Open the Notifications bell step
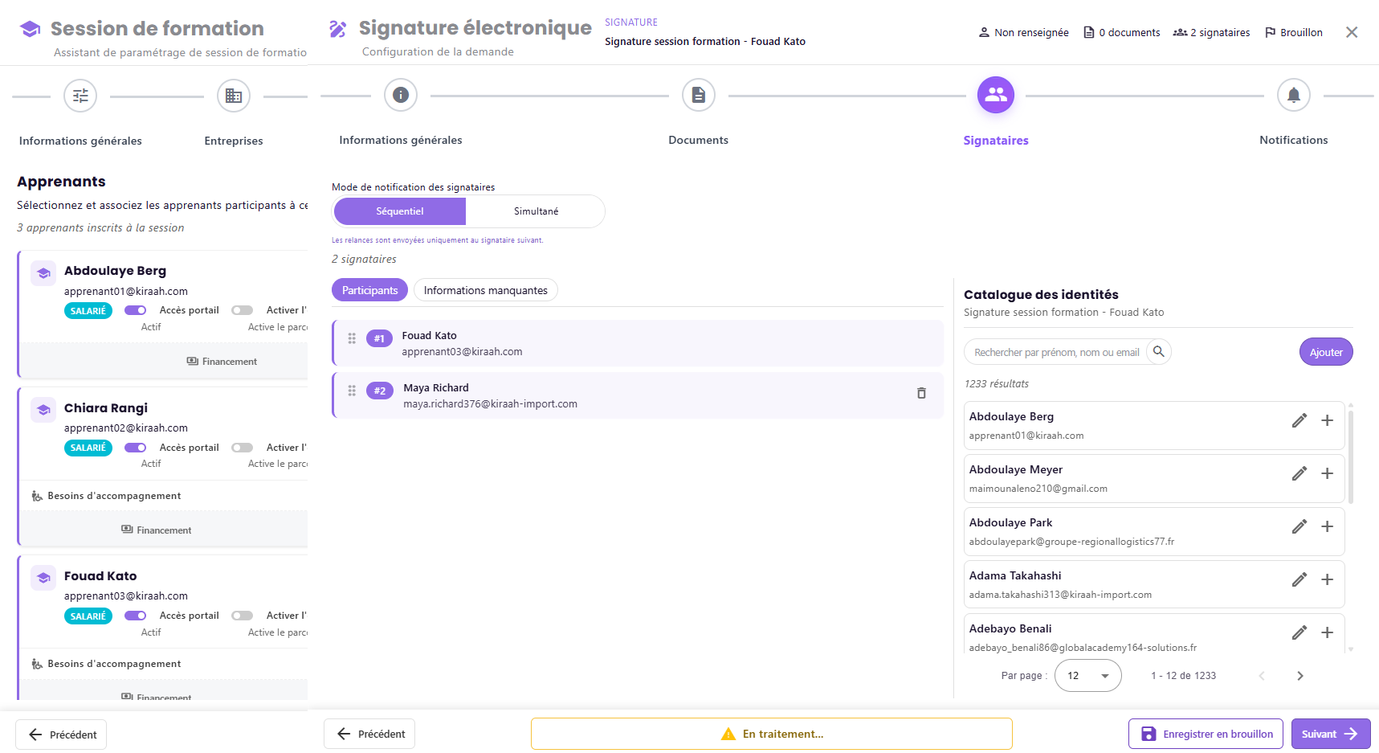Screen dimensions: 1379x753 click(1293, 96)
